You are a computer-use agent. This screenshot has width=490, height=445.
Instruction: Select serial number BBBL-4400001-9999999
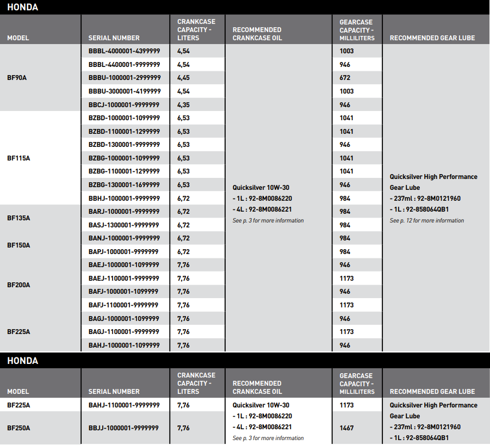pos(124,65)
